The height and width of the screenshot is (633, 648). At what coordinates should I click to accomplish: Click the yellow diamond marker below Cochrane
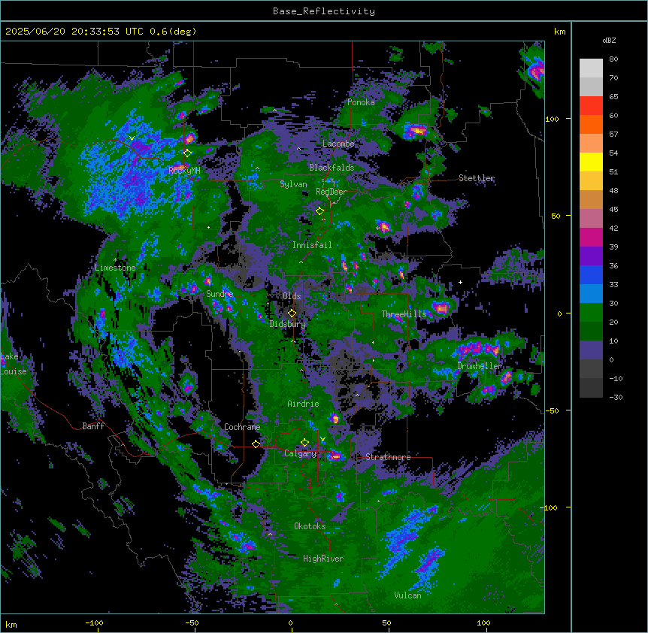click(256, 444)
